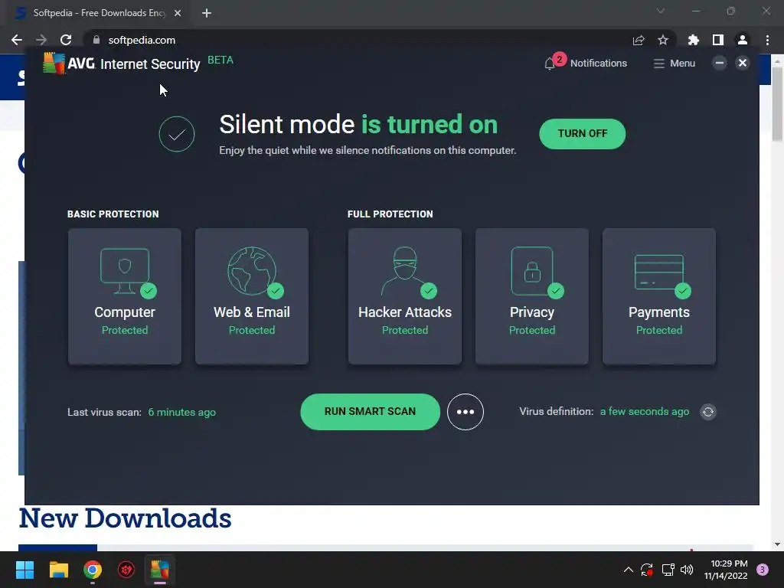Click Payments 'Protected' status text
The width and height of the screenshot is (784, 588).
pyautogui.click(x=659, y=331)
